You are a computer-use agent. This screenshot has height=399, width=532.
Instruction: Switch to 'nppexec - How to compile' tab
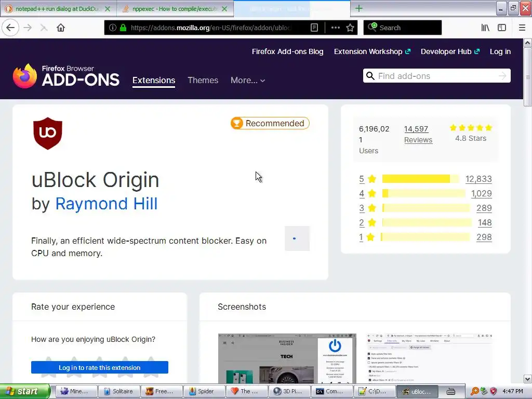(x=175, y=9)
